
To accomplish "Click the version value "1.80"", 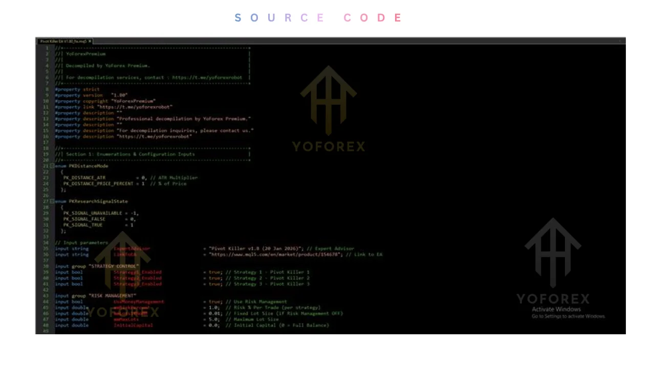I will pos(119,95).
